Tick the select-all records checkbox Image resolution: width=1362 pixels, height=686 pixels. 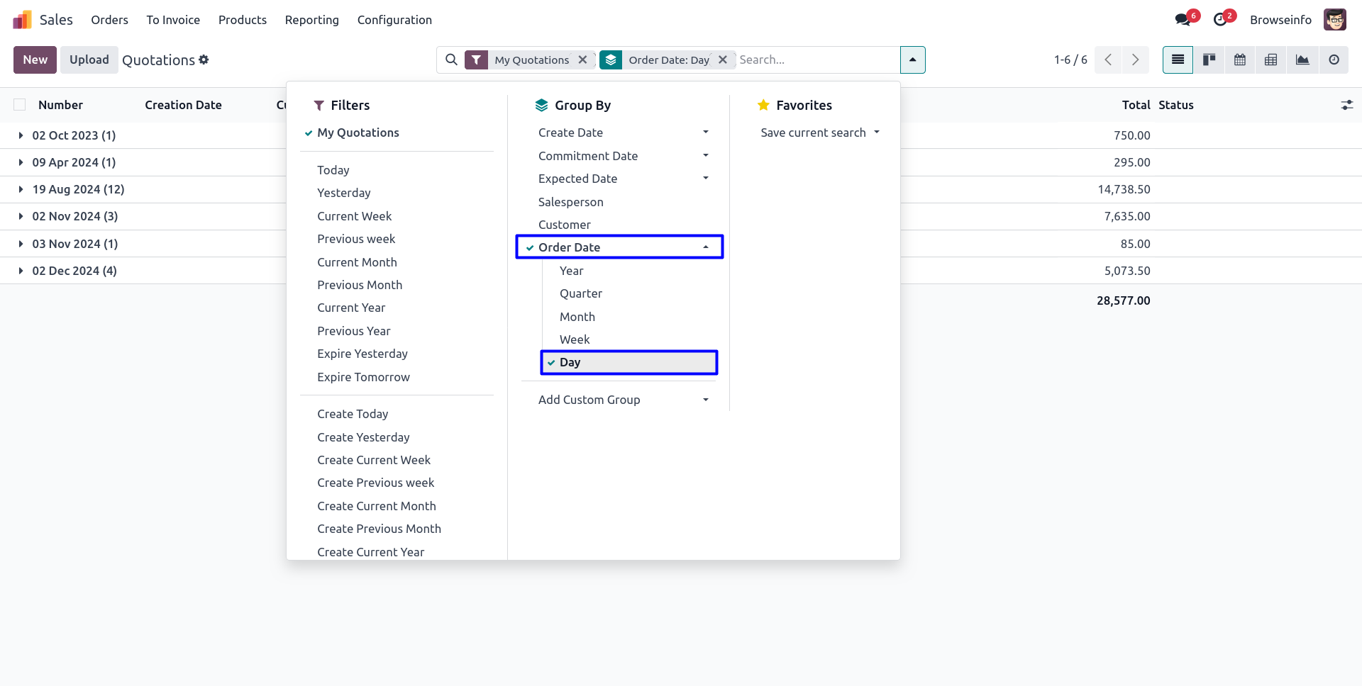click(x=20, y=105)
